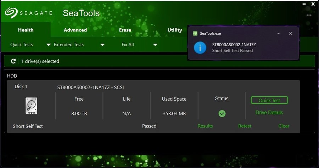
Task: View the Short Self Test Results
Action: (205, 126)
